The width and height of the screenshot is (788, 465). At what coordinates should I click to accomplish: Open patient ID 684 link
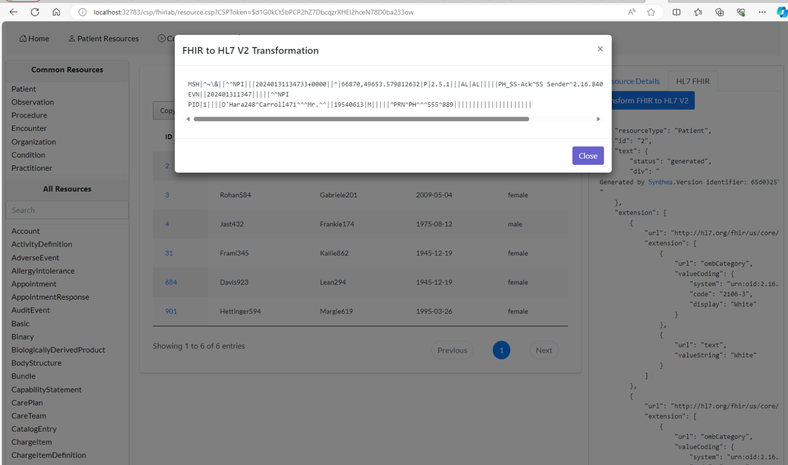171,282
